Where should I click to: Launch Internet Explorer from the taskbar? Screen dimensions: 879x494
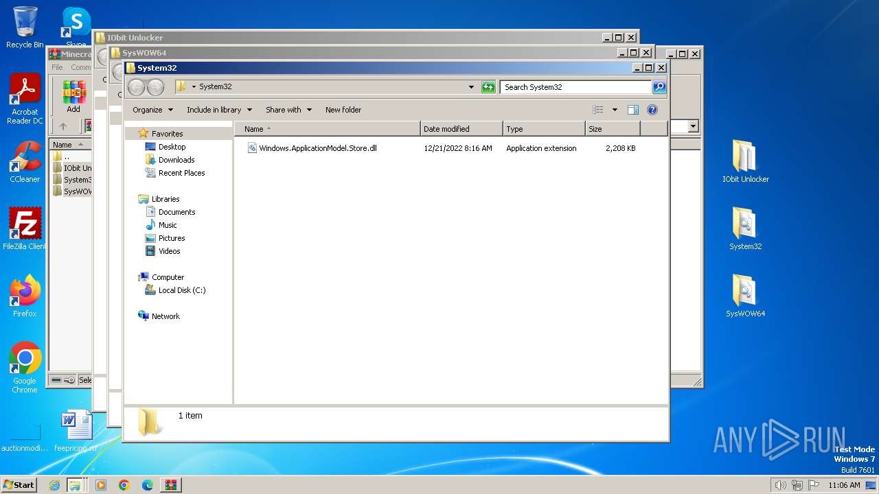click(x=55, y=485)
